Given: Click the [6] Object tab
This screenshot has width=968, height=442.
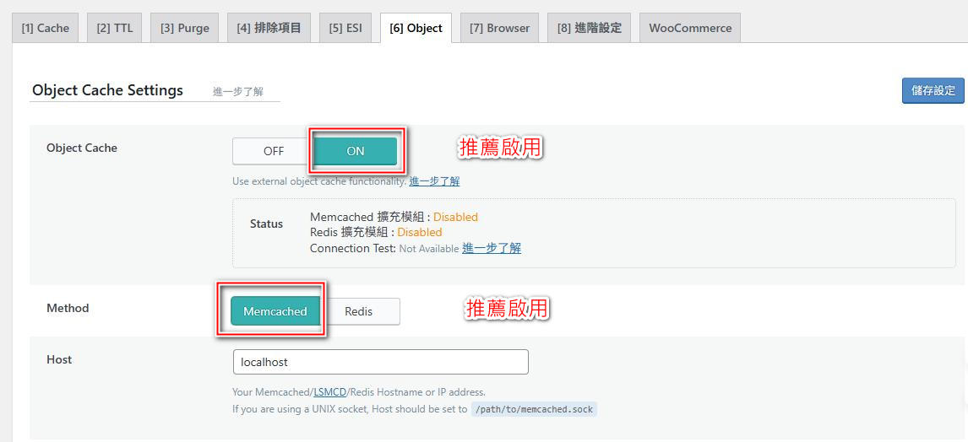Looking at the screenshot, I should tap(416, 28).
